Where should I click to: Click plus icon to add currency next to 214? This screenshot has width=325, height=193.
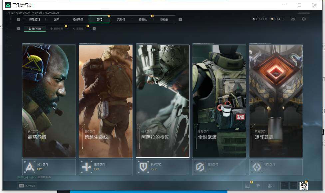(x=283, y=19)
